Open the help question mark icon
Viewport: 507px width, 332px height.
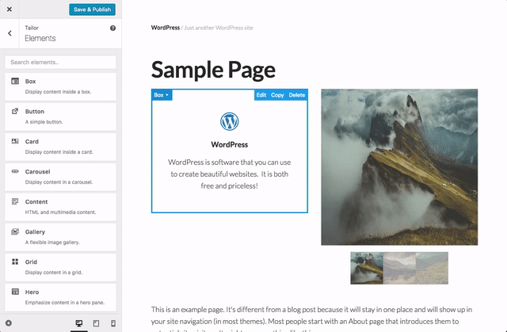tap(112, 28)
